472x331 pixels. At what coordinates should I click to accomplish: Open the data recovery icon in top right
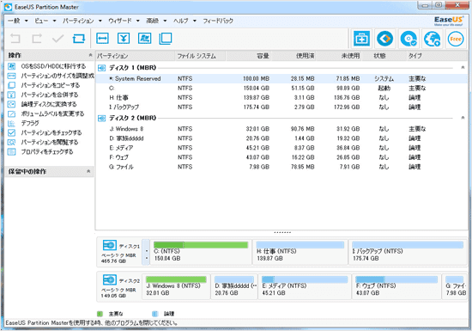pyautogui.click(x=385, y=39)
